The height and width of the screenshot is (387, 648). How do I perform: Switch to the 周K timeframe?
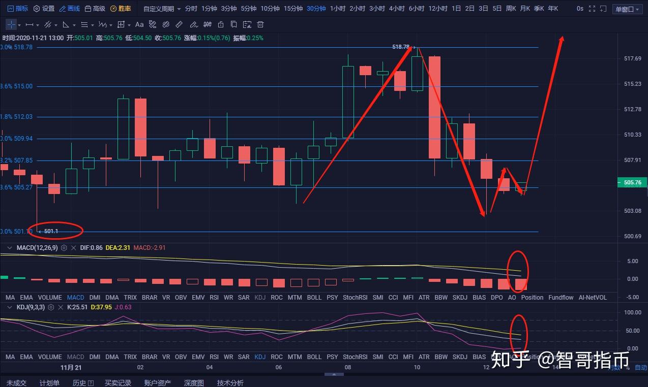pyautogui.click(x=511, y=9)
